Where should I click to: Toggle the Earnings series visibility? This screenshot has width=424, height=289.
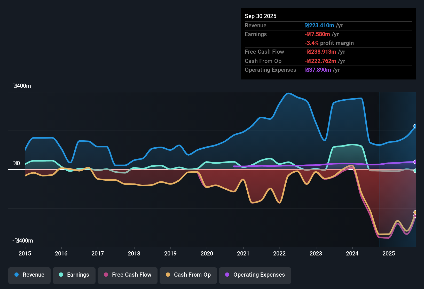(x=74, y=275)
